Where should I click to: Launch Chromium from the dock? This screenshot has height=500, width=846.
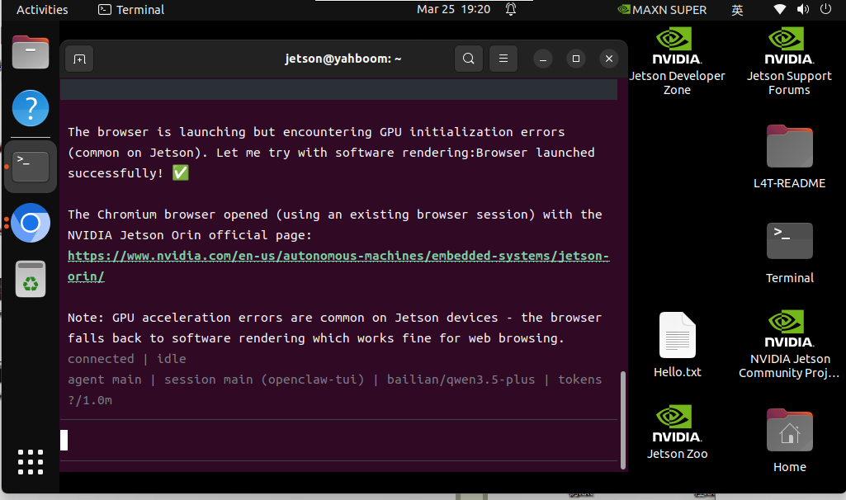click(31, 223)
